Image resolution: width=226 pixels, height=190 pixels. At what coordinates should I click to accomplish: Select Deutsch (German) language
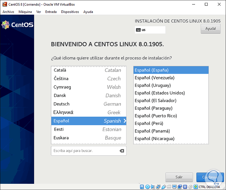pyautogui.click(x=89, y=104)
